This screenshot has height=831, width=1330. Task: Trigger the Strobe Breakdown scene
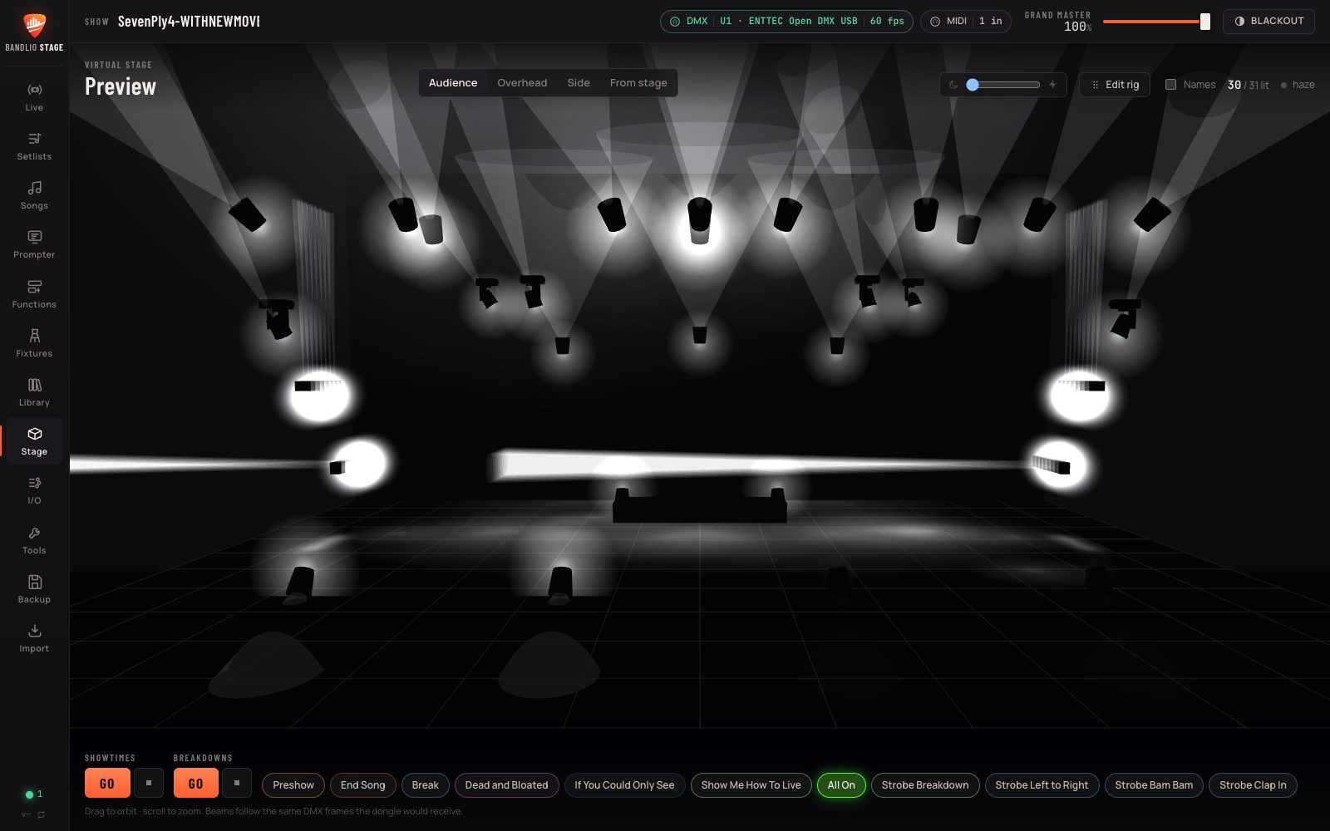click(x=925, y=785)
